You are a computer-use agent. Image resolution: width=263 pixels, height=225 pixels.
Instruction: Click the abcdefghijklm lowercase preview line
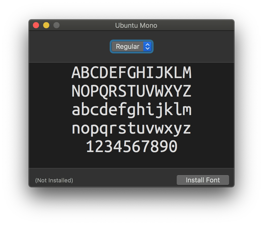point(131,110)
